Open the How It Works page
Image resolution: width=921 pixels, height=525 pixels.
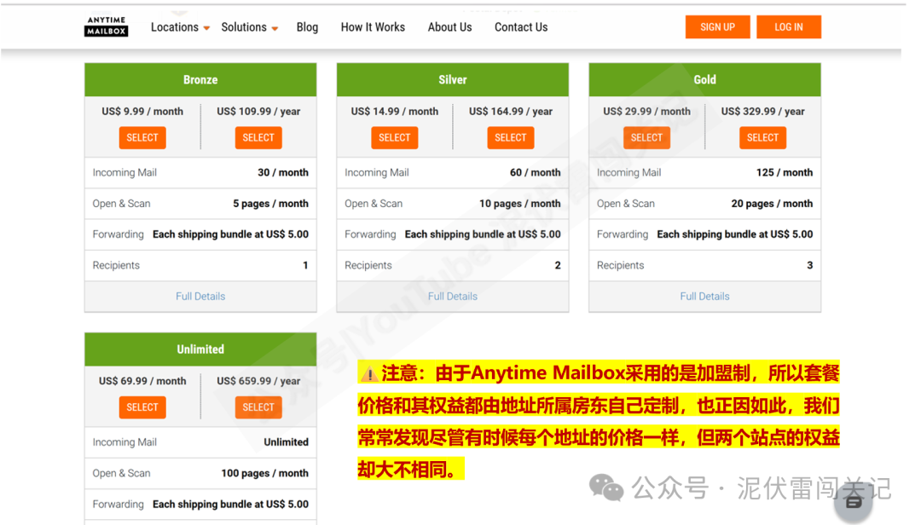[373, 27]
